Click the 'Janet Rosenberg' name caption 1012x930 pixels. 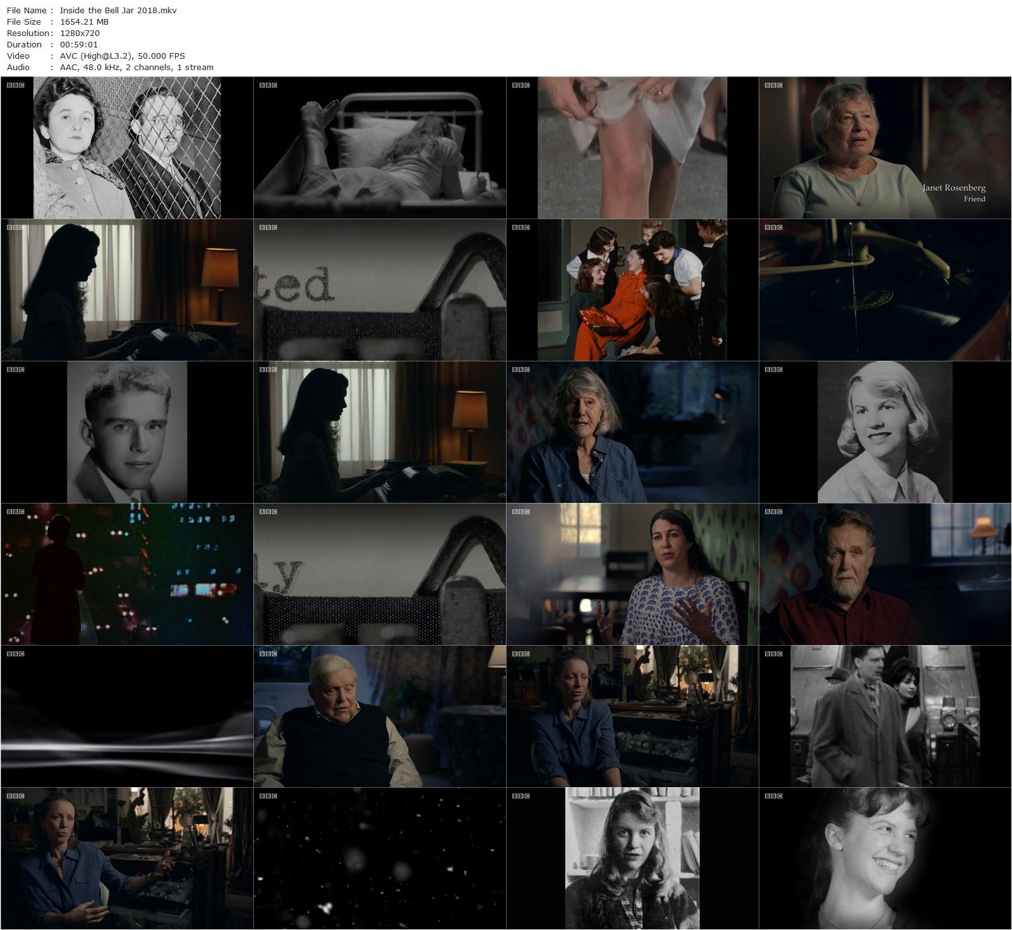[953, 188]
